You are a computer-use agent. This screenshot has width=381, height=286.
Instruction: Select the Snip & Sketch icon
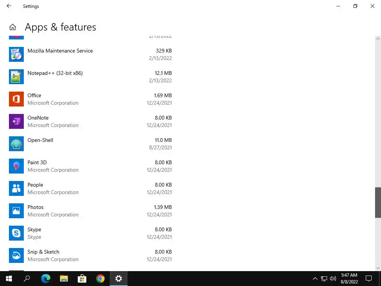tap(16, 255)
